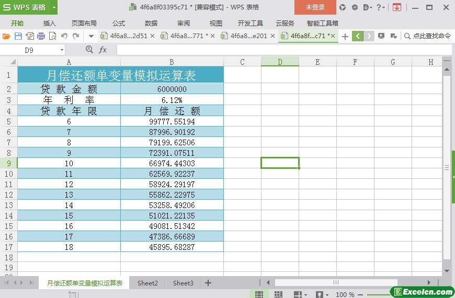Click into the formula bar input
Screen dimensions: 455x298
(285, 50)
